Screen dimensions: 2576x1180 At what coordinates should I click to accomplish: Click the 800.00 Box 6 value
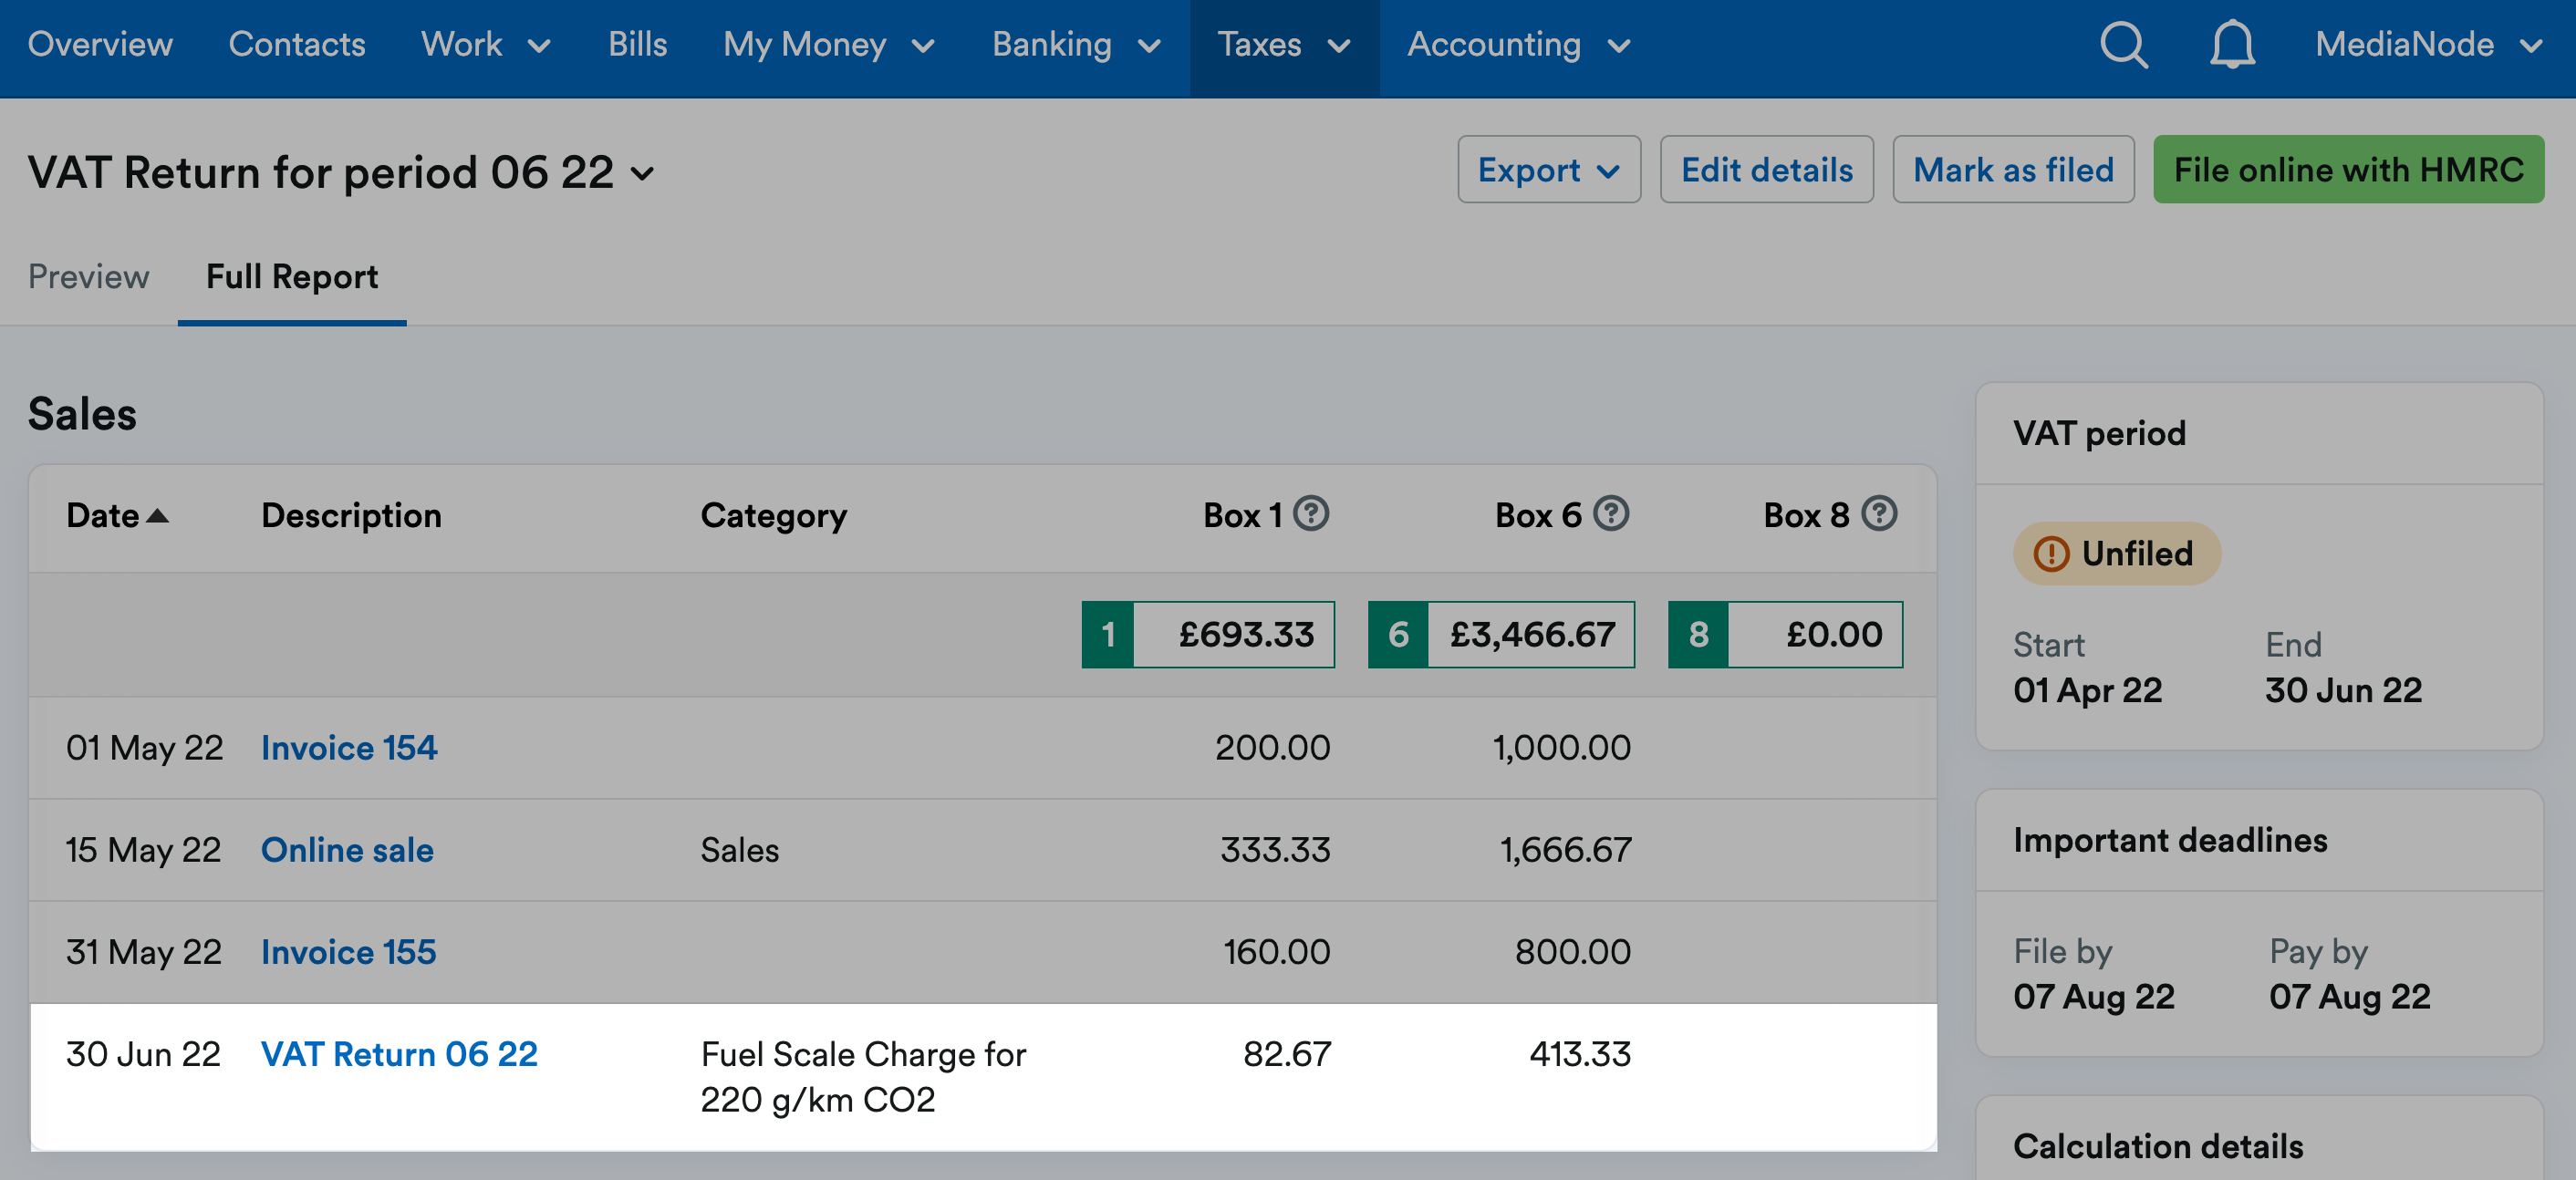1572,952
